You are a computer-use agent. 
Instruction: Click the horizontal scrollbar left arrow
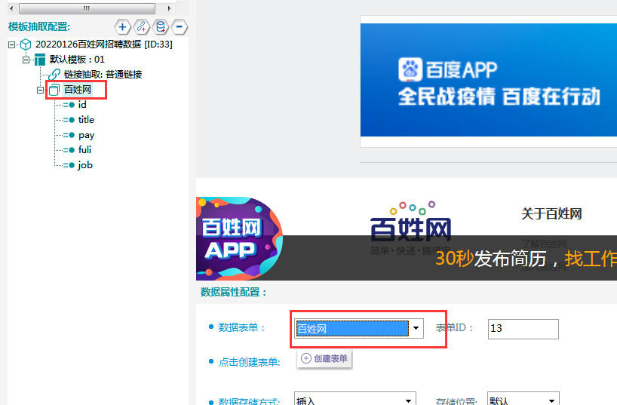tap(12, 8)
